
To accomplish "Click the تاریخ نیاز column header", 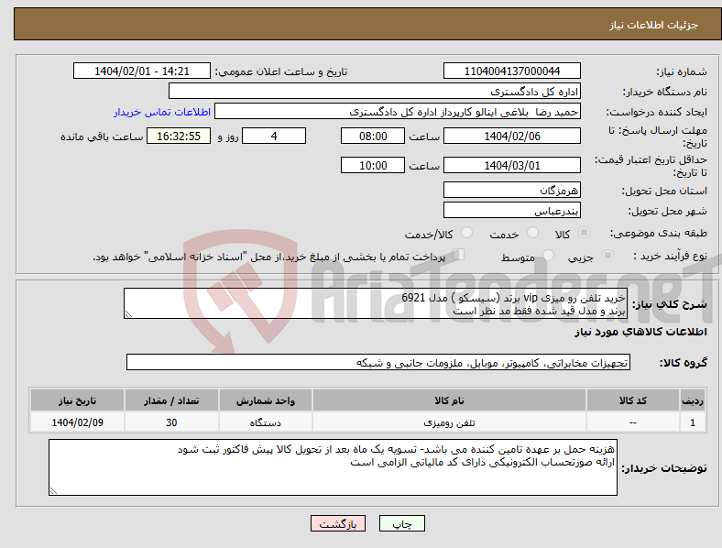I will pos(77,400).
